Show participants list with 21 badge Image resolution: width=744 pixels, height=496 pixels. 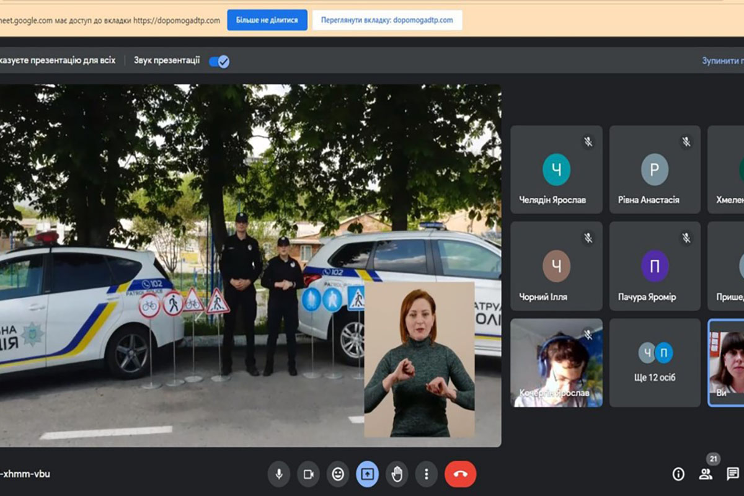pos(706,474)
